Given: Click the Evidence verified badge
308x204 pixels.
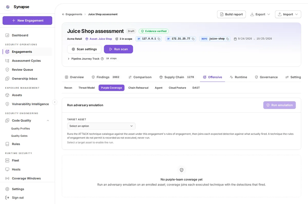Looking at the screenshot, I should click(x=153, y=31).
